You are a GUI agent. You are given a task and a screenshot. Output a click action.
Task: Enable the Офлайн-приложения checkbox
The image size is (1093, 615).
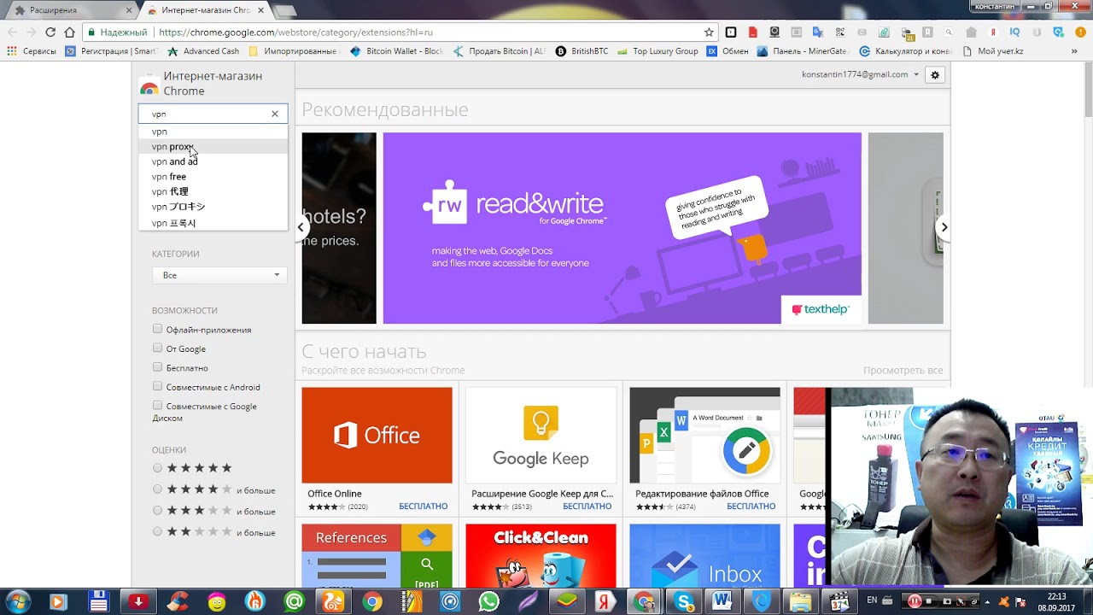pos(157,329)
